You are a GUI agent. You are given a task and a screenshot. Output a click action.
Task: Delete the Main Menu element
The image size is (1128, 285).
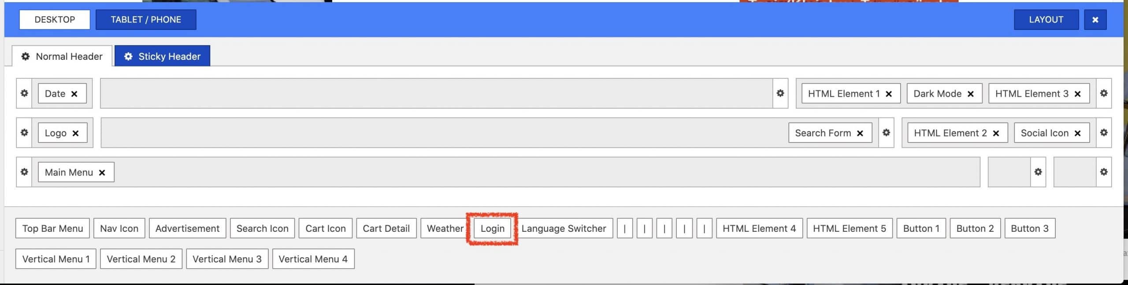[x=102, y=172]
